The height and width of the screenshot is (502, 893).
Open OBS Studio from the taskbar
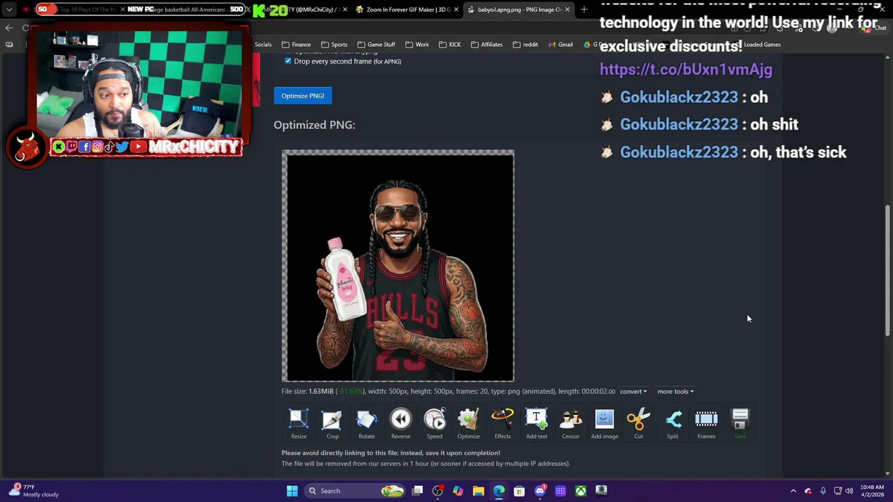[437, 491]
